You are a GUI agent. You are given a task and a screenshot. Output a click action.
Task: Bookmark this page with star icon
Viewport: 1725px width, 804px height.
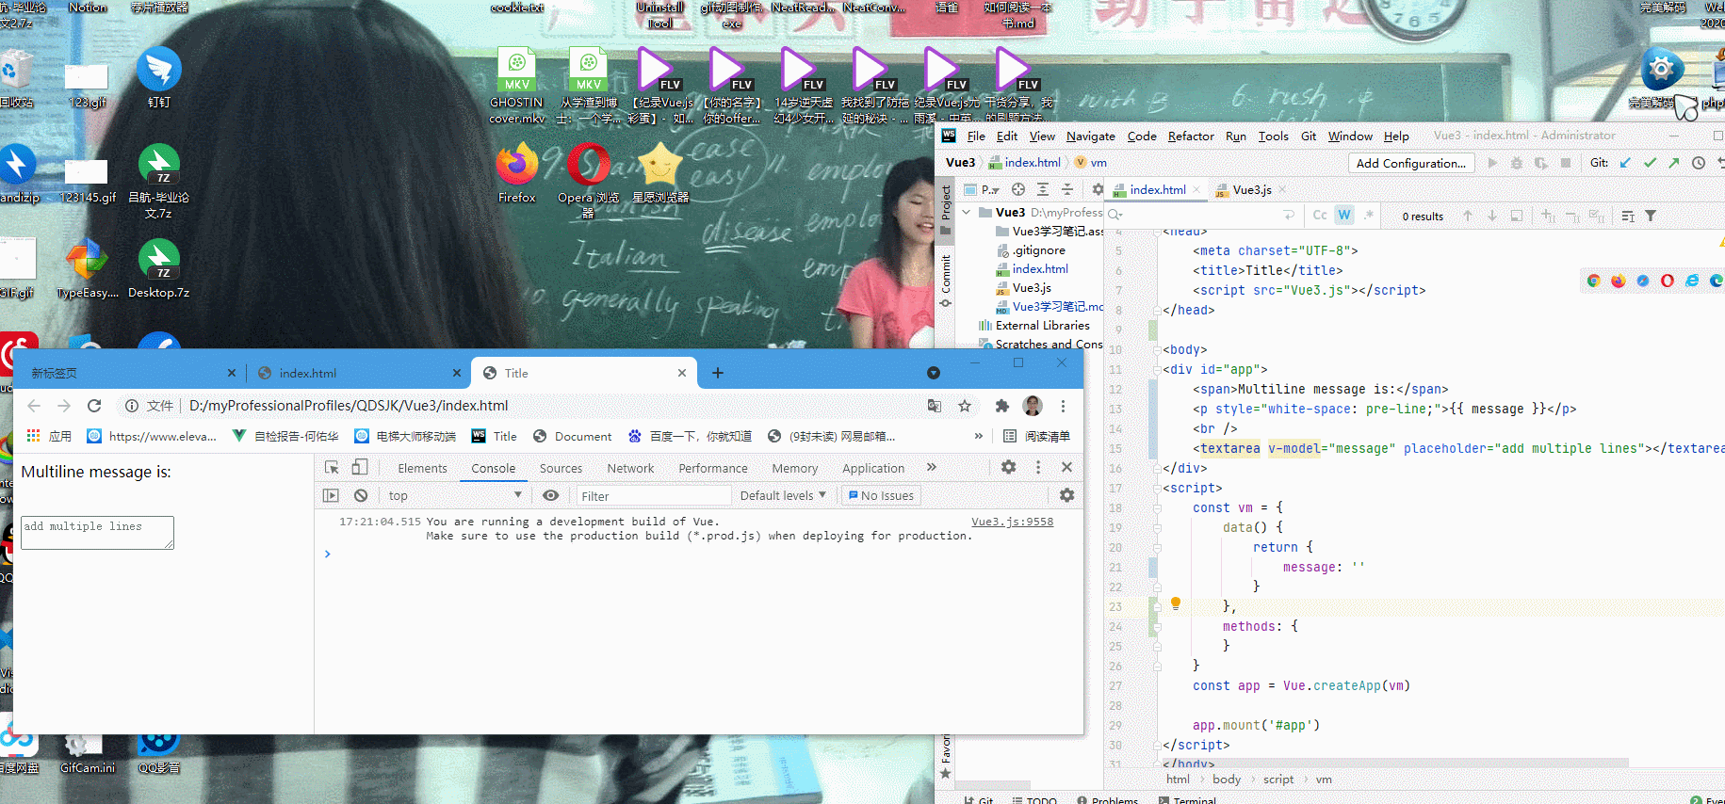point(965,406)
